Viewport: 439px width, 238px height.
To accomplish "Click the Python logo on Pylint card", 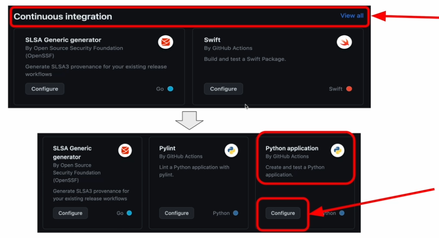I will [231, 150].
